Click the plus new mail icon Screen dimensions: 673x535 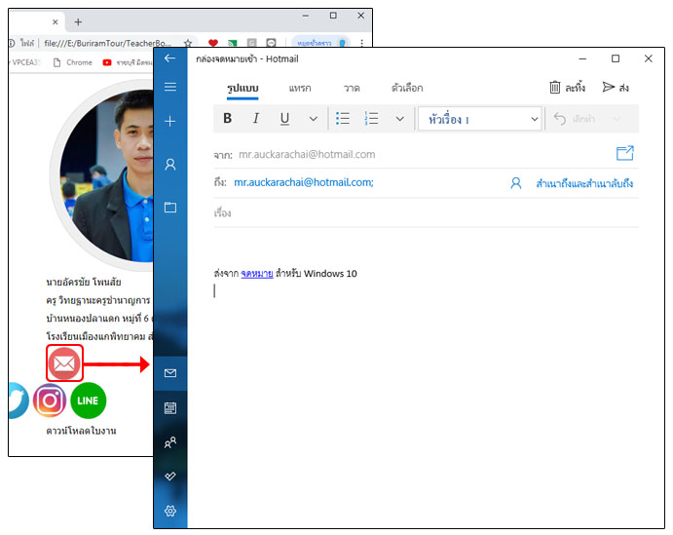coord(170,121)
